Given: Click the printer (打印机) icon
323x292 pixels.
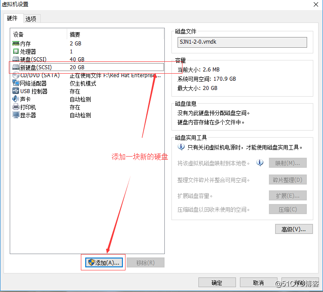Looking at the screenshot, I should (x=16, y=107).
